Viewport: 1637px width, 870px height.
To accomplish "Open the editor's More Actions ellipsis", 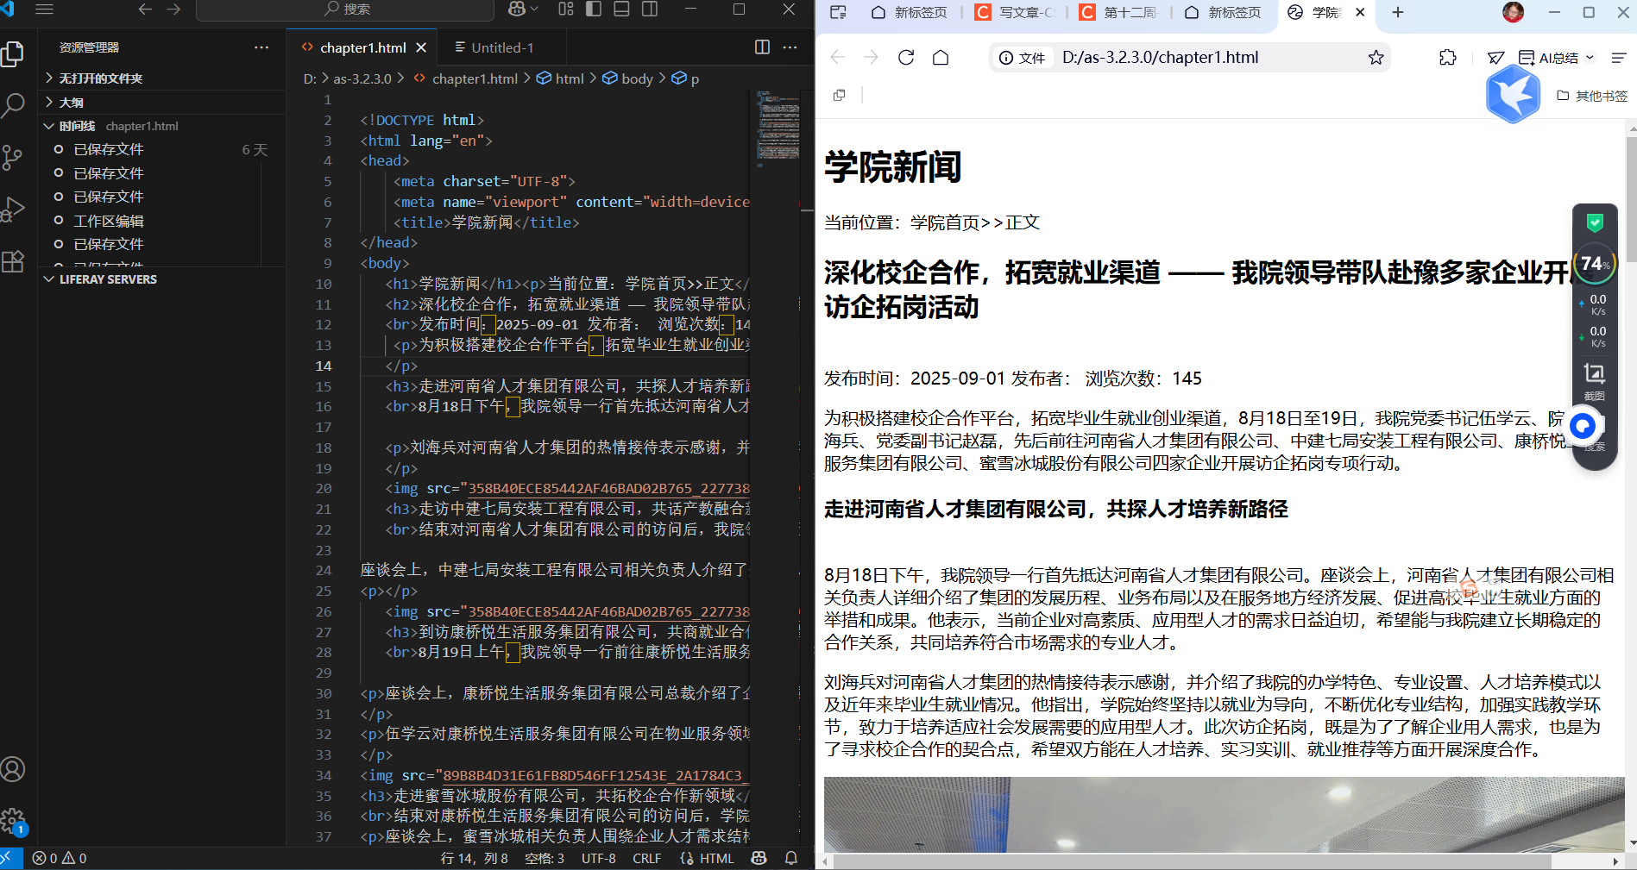I will pos(790,47).
